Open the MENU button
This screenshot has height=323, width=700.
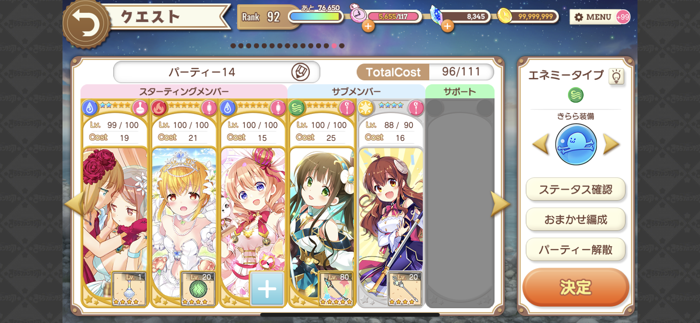click(x=593, y=17)
